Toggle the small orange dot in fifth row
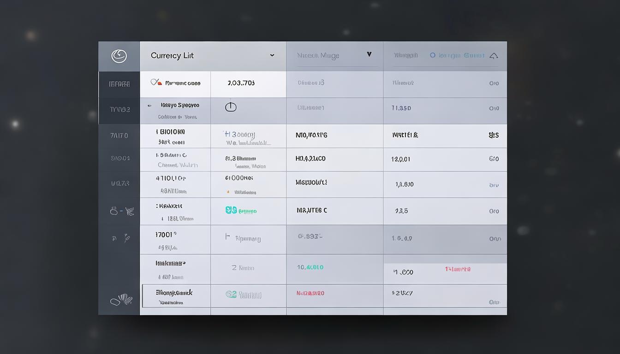This screenshot has height=354, width=620. [x=227, y=192]
